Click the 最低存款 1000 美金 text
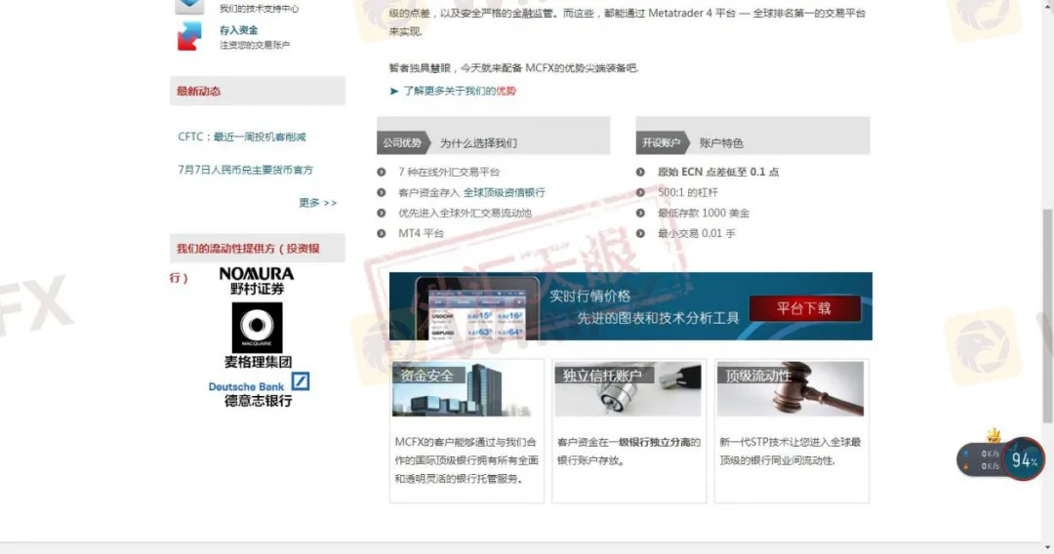The width and height of the screenshot is (1054, 554). [703, 213]
